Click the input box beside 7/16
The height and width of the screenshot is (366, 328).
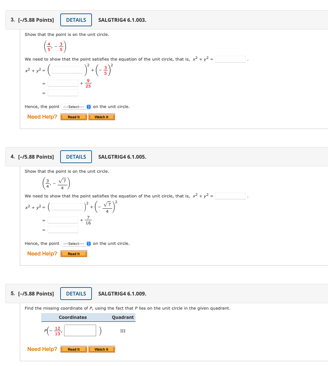(x=63, y=220)
